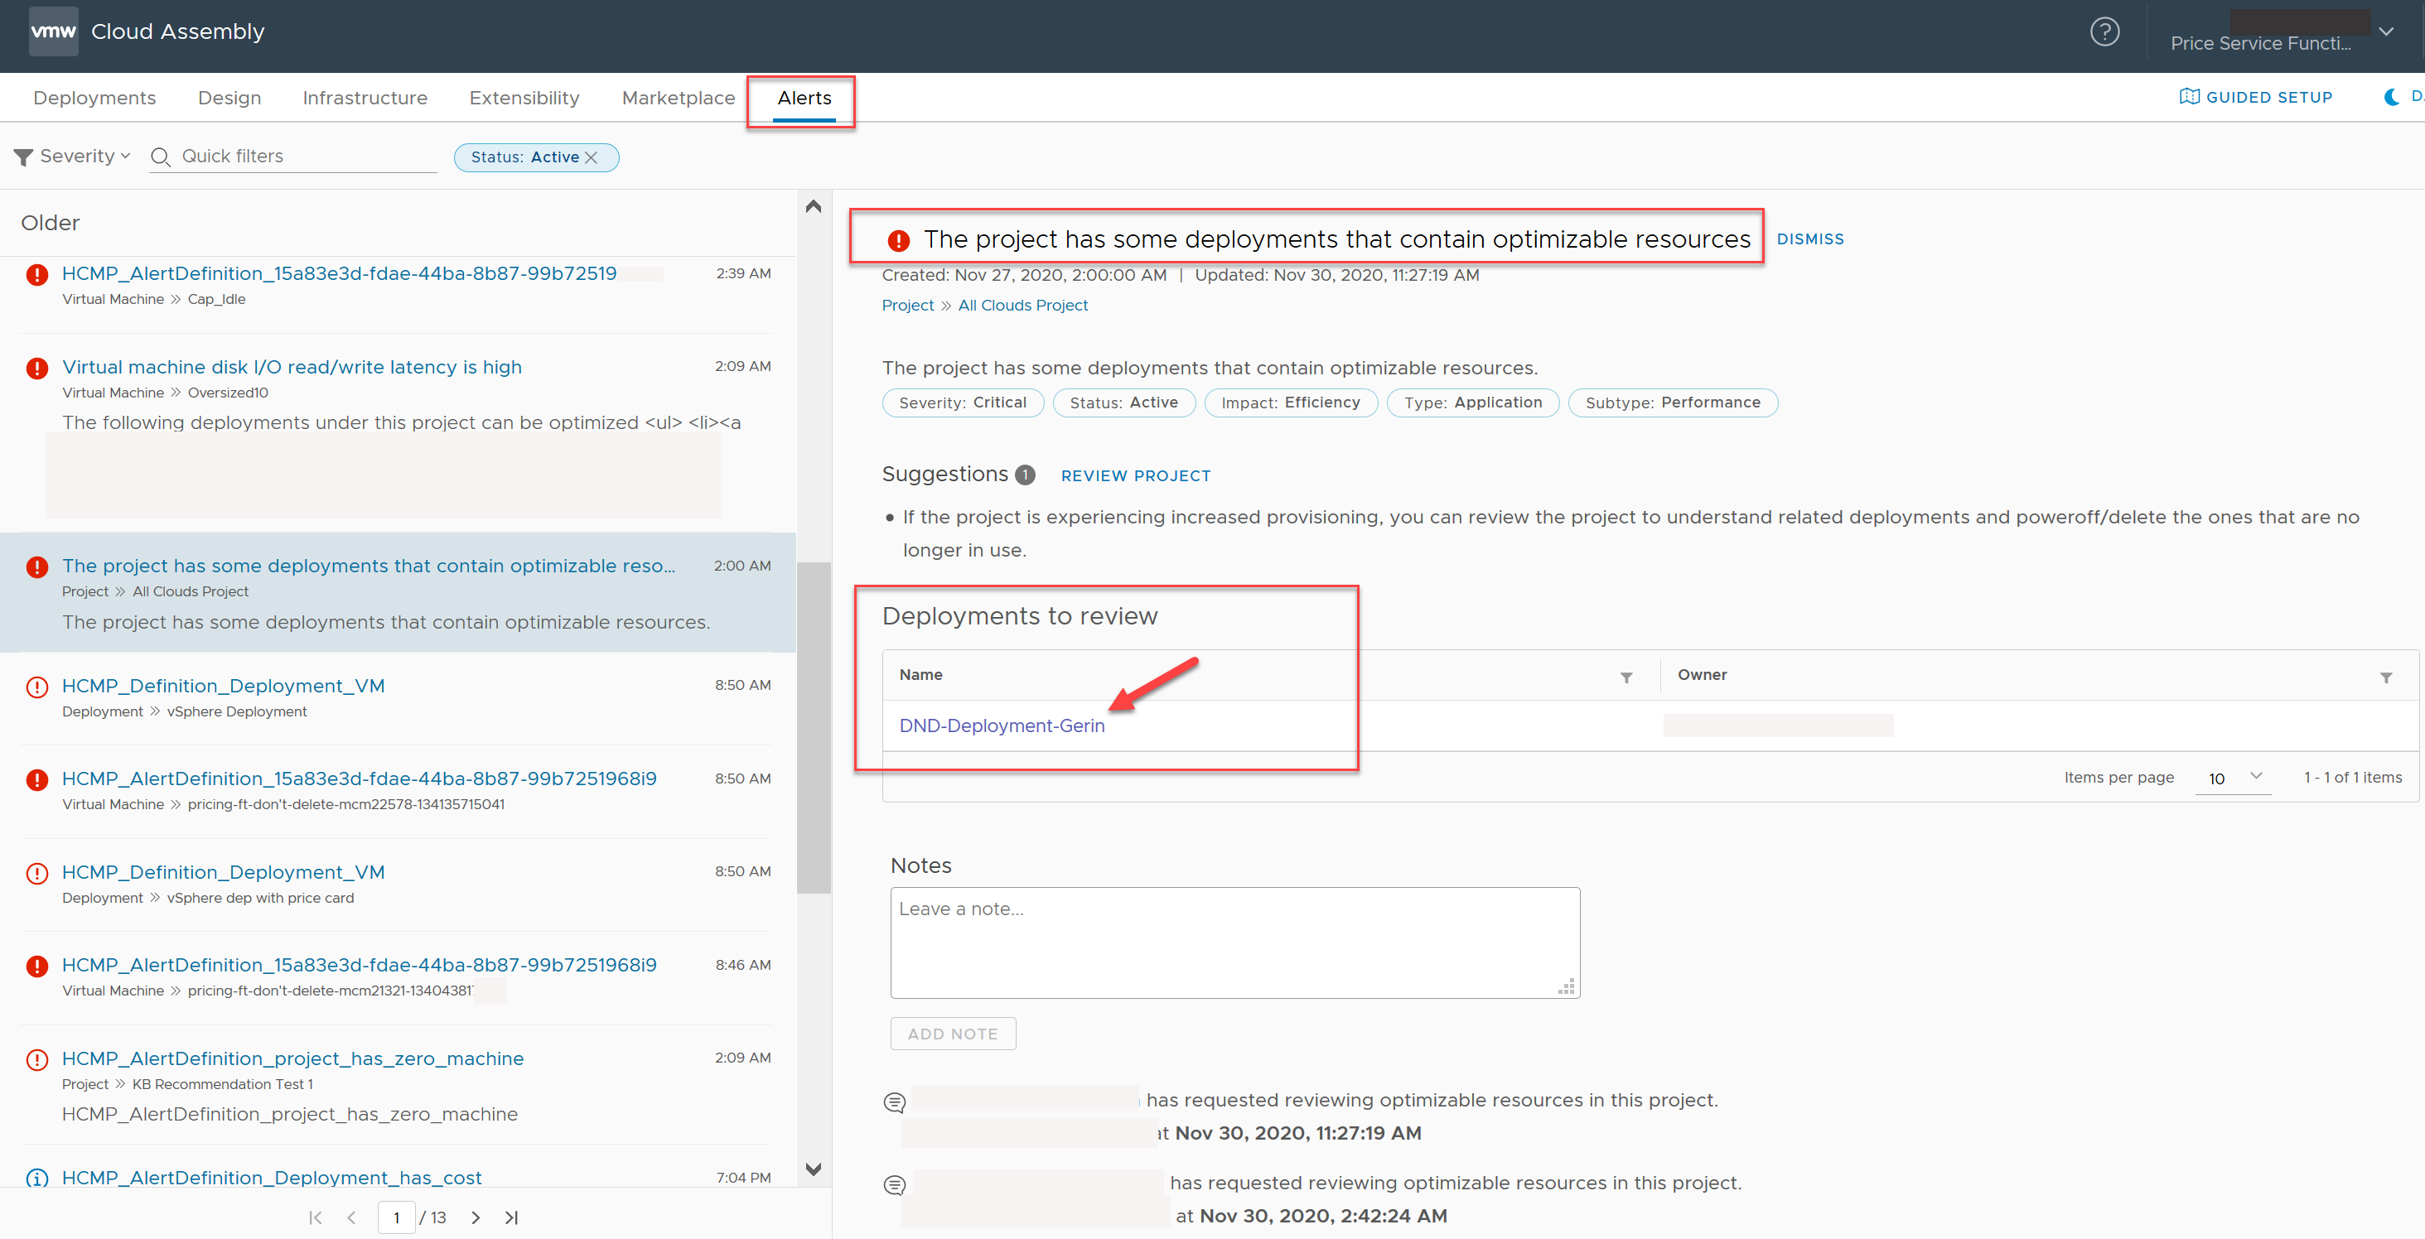Viewport: 2425px width, 1239px height.
Task: Click the critical severity alert icon
Action: (898, 240)
